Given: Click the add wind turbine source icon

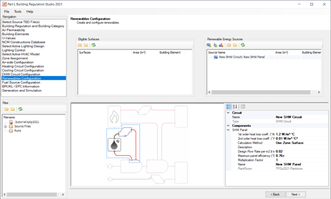Looking at the screenshot, I should click(215, 45).
